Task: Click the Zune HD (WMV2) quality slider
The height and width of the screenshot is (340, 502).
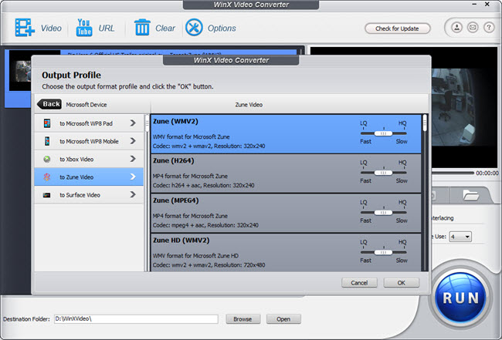Action: (384, 252)
